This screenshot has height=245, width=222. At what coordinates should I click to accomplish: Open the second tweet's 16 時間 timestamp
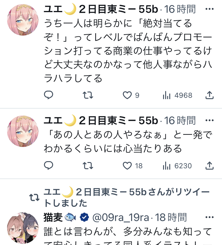click(x=180, y=121)
